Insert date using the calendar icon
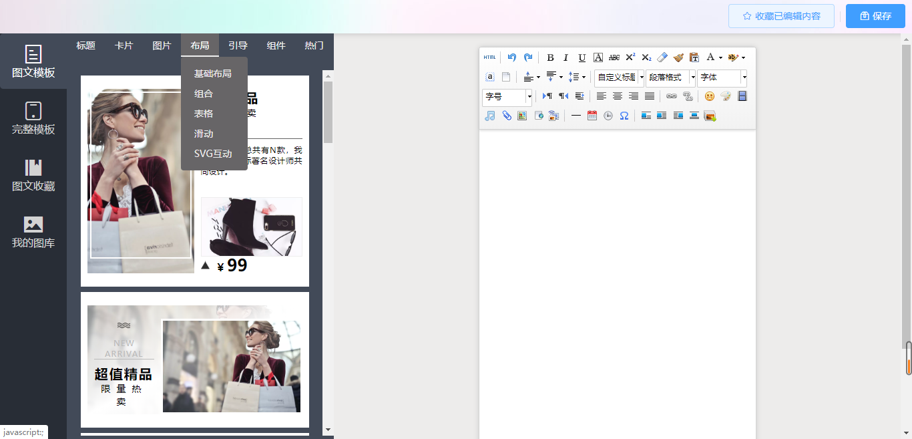The height and width of the screenshot is (439, 912). tap(592, 116)
